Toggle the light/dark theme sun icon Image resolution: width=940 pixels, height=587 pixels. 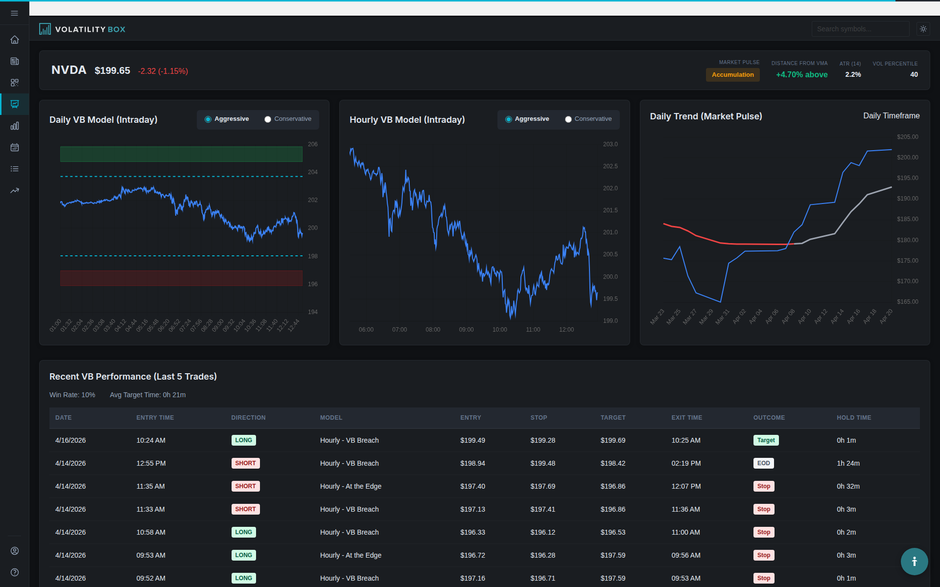[923, 29]
